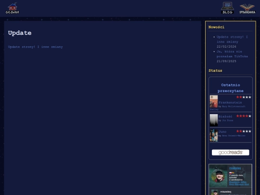This screenshot has height=195, width=260.
Task: Open the "Ja, która nie poznałam TikToka" link
Action: coord(232,54)
